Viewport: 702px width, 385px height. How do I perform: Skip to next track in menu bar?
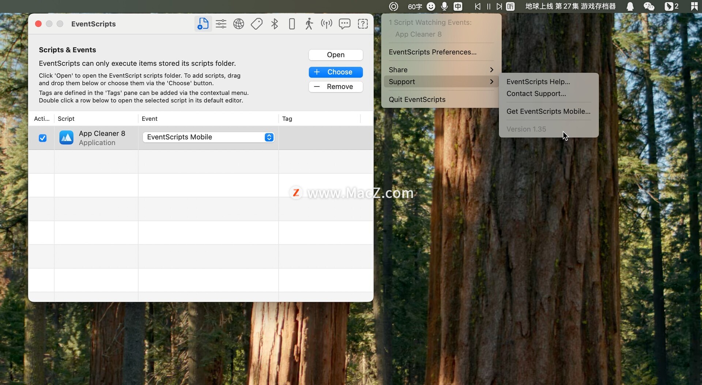[x=499, y=6]
